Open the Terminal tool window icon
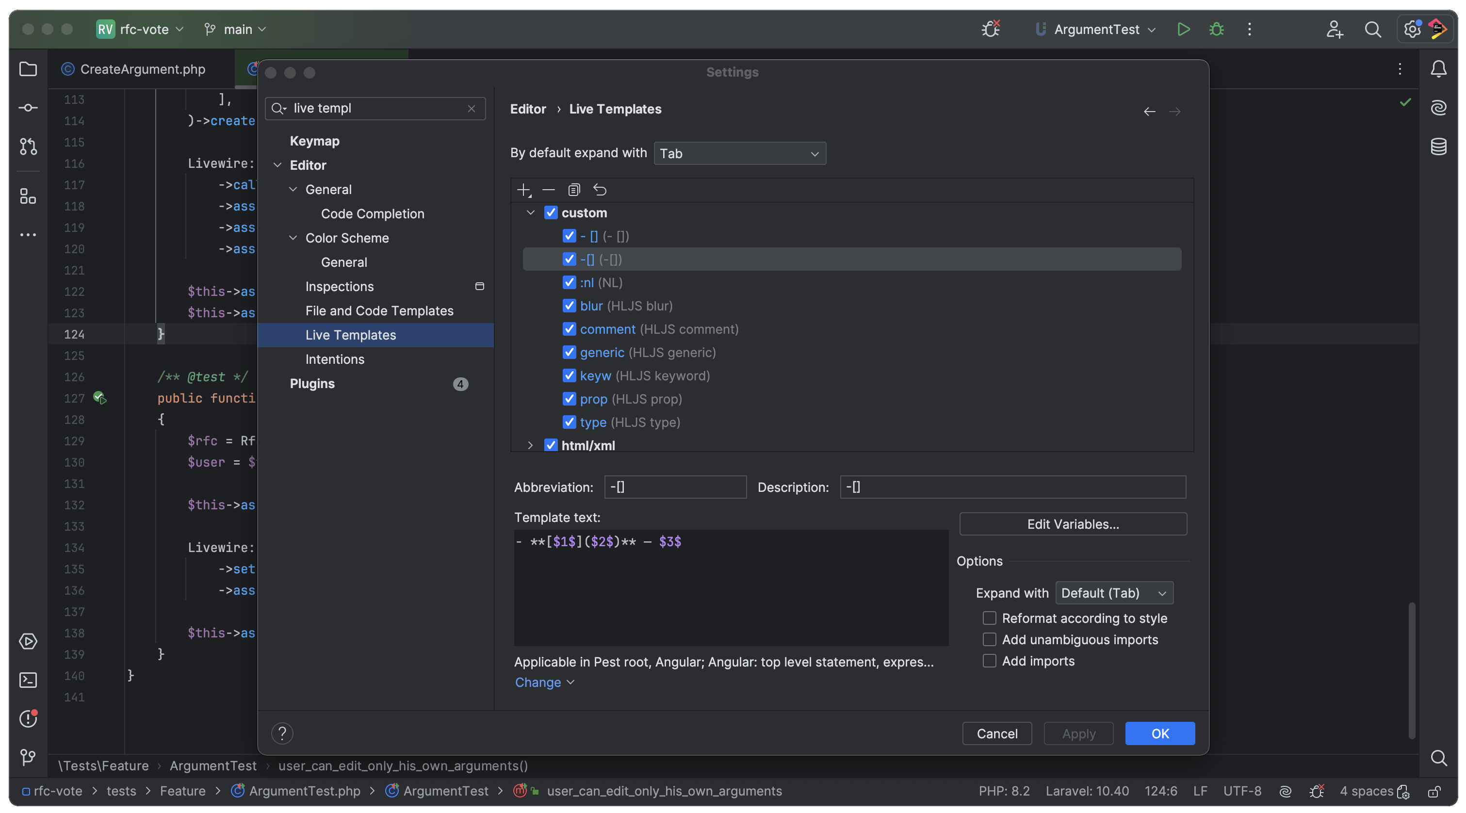The height and width of the screenshot is (813, 1466). tap(28, 680)
